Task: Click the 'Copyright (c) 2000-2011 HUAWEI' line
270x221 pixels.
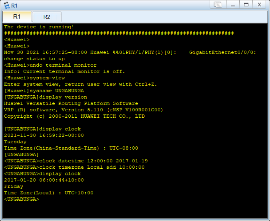Action: click(74, 116)
